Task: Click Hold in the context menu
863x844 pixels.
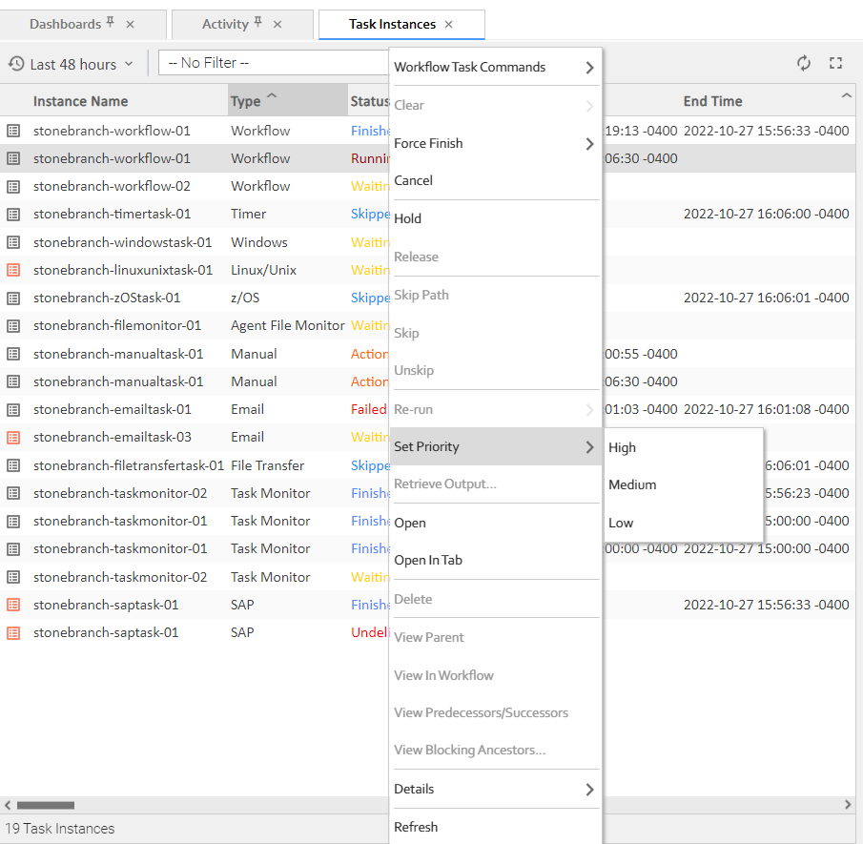Action: 408,218
